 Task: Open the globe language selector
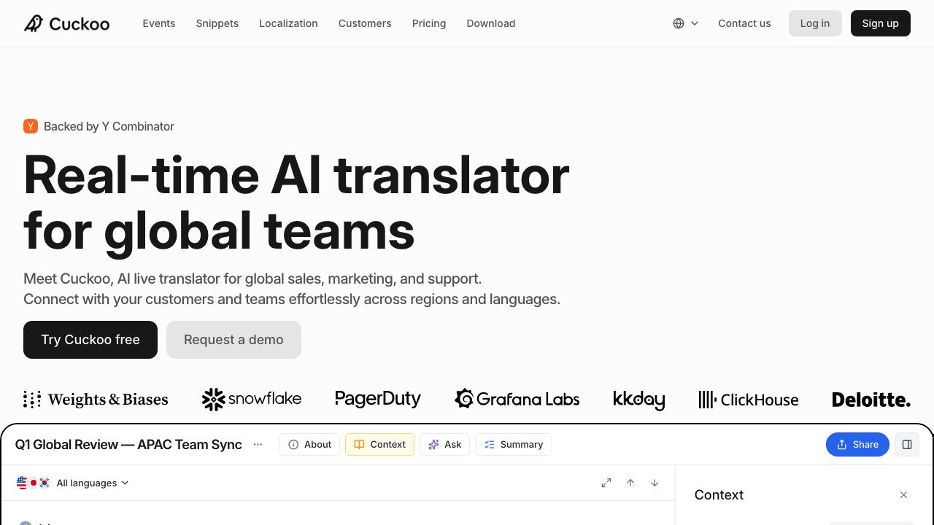686,23
